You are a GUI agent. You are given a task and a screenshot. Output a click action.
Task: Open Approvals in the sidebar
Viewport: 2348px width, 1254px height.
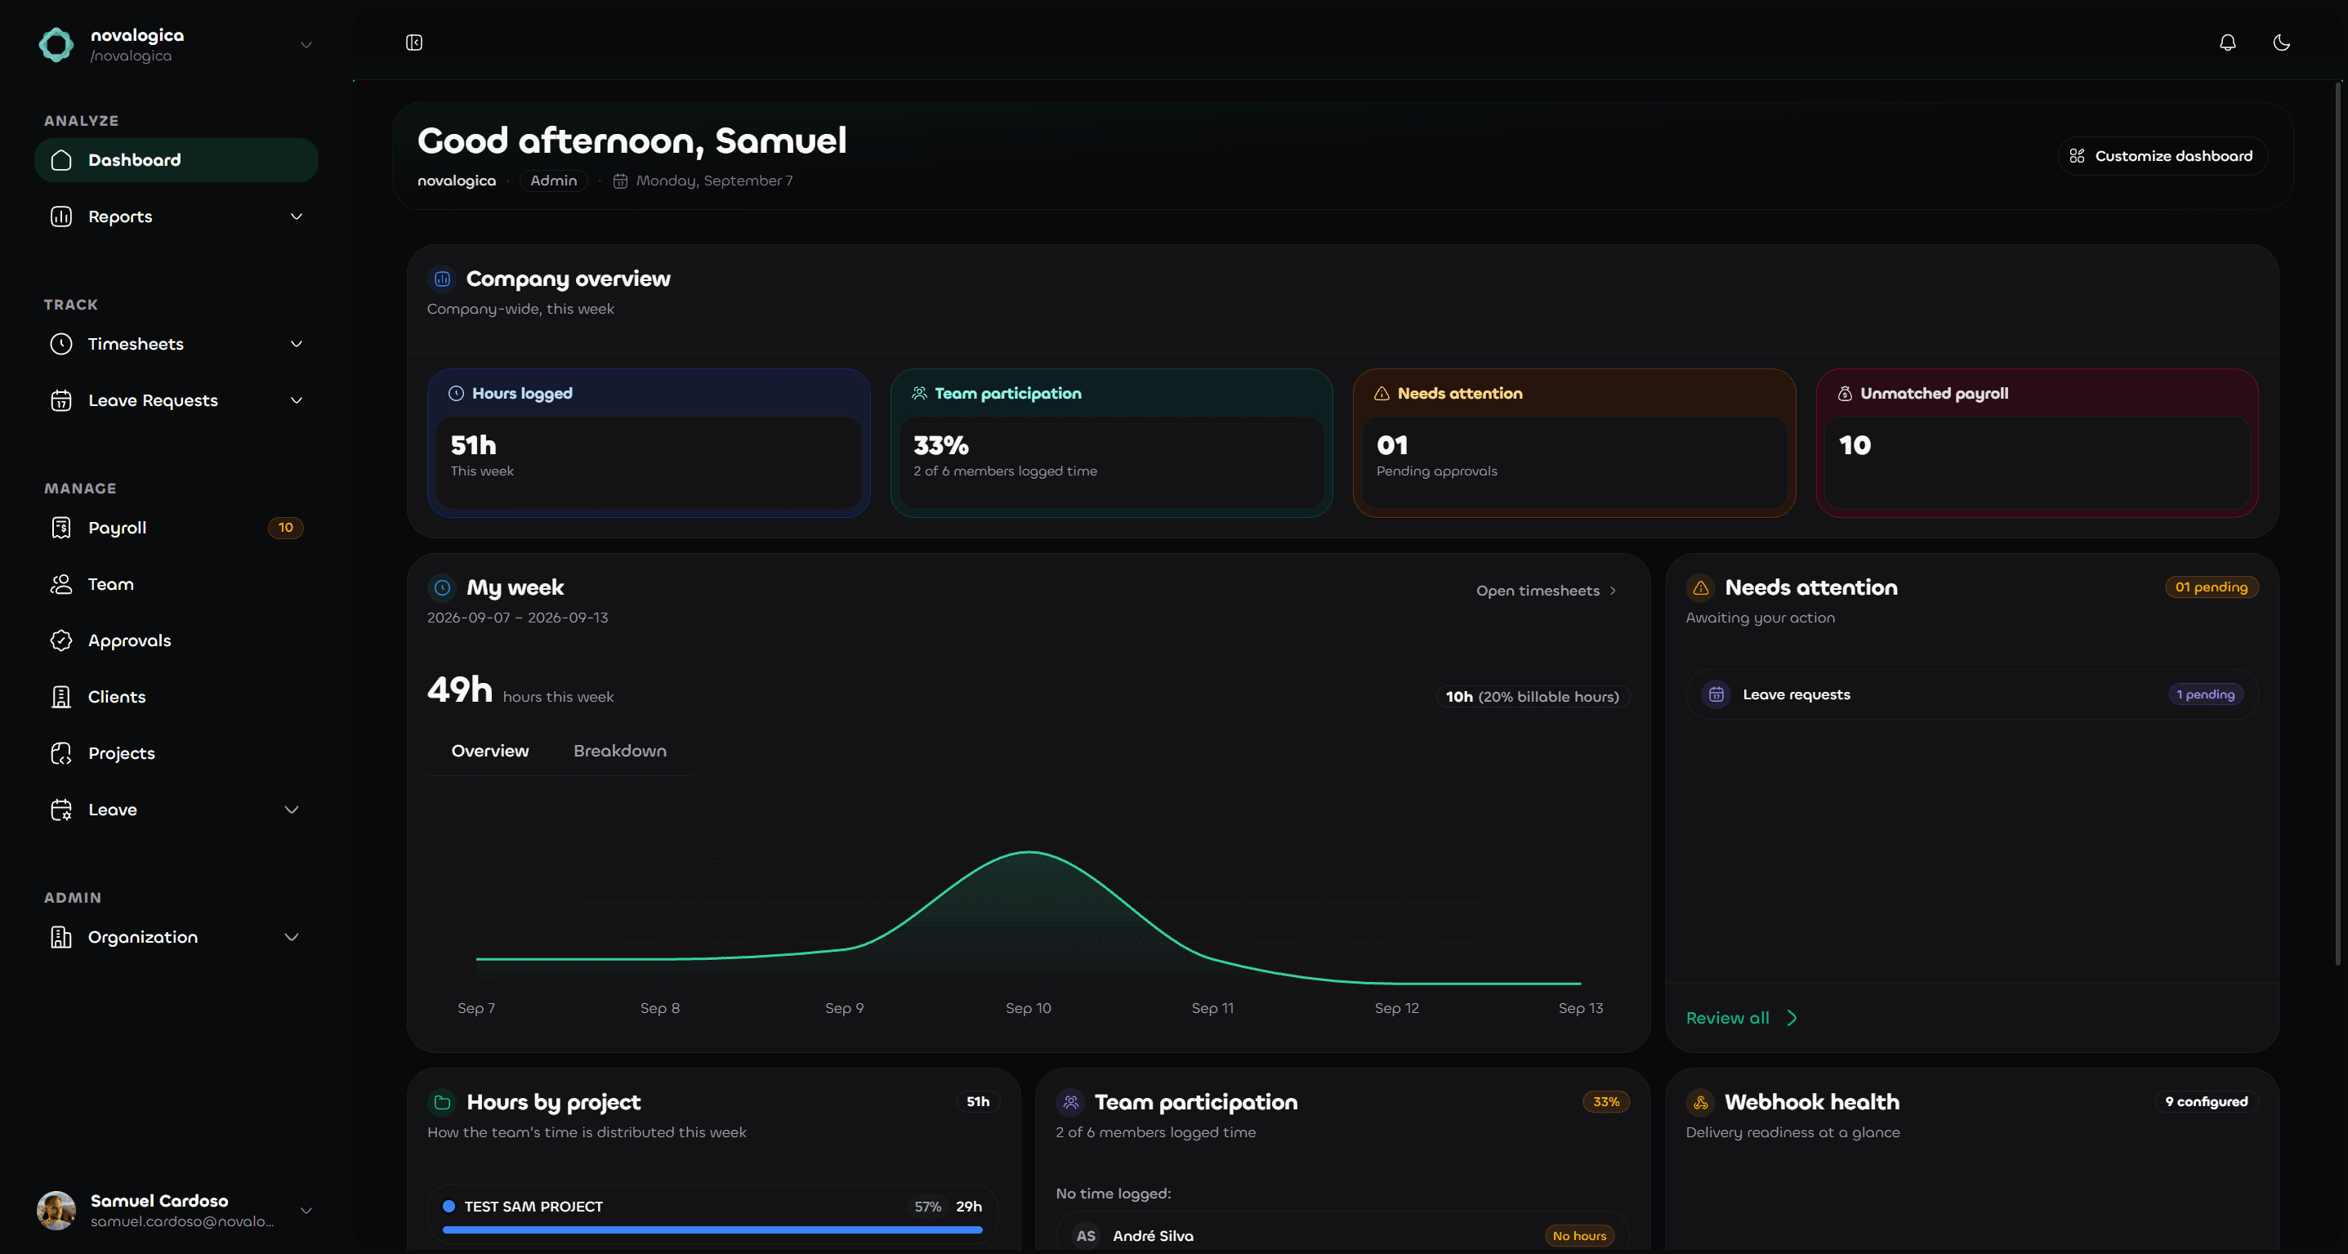click(x=176, y=641)
